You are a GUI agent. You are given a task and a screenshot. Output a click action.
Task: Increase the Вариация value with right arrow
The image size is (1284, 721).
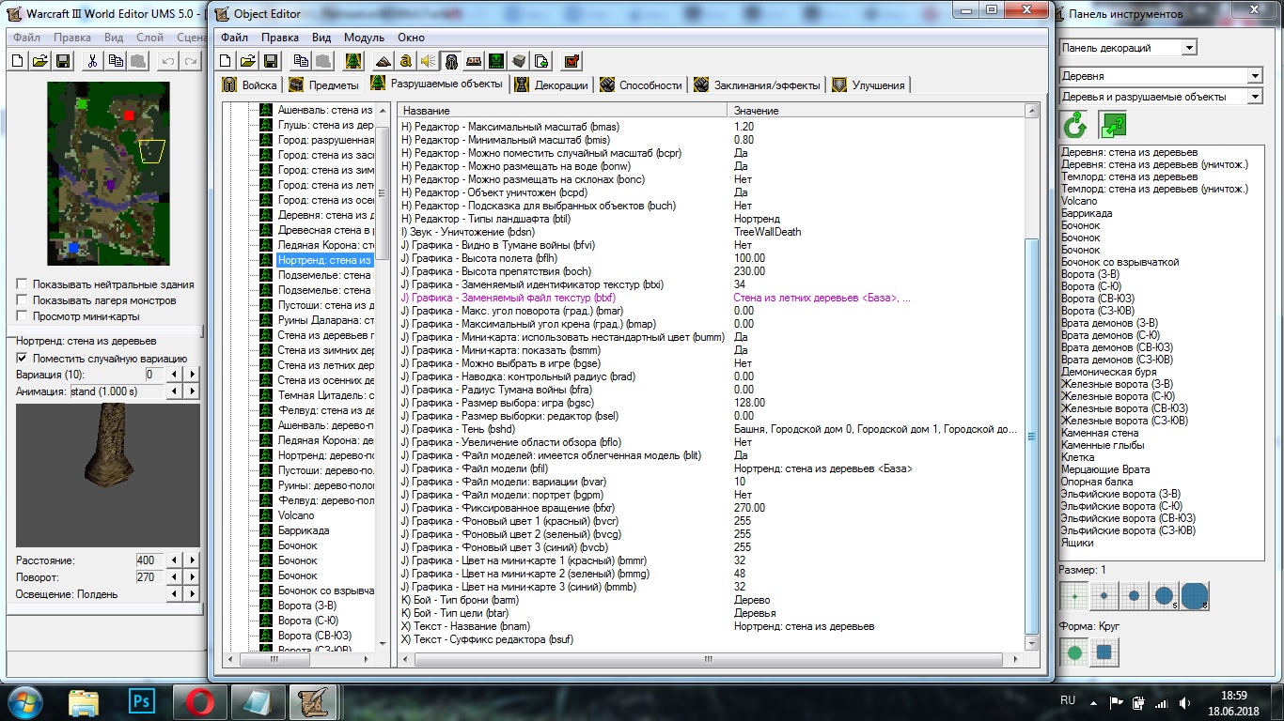click(192, 375)
